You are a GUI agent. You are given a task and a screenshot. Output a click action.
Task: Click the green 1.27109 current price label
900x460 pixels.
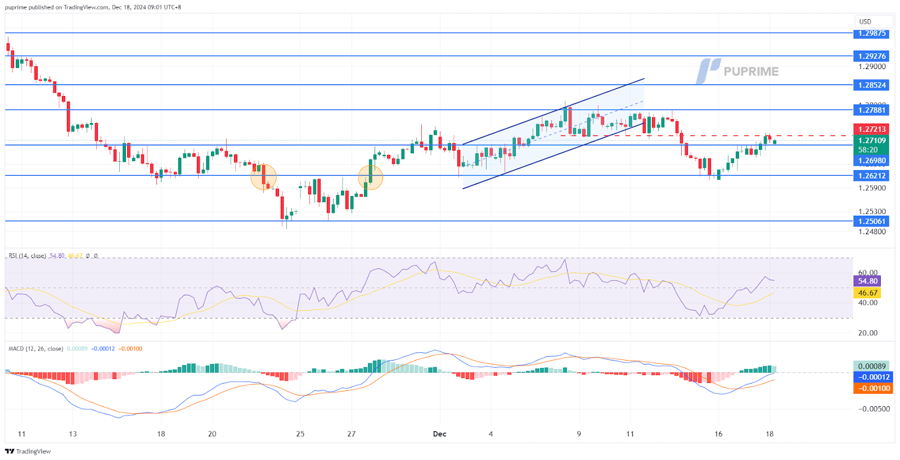coord(871,140)
